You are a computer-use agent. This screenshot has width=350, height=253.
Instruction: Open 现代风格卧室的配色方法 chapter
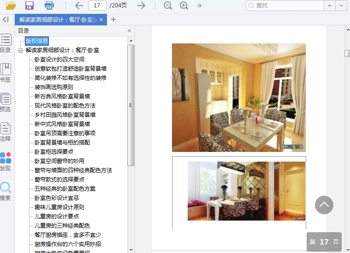pyautogui.click(x=65, y=105)
